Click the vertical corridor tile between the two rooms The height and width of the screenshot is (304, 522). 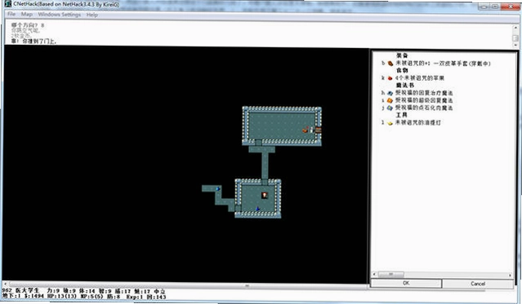click(x=265, y=165)
